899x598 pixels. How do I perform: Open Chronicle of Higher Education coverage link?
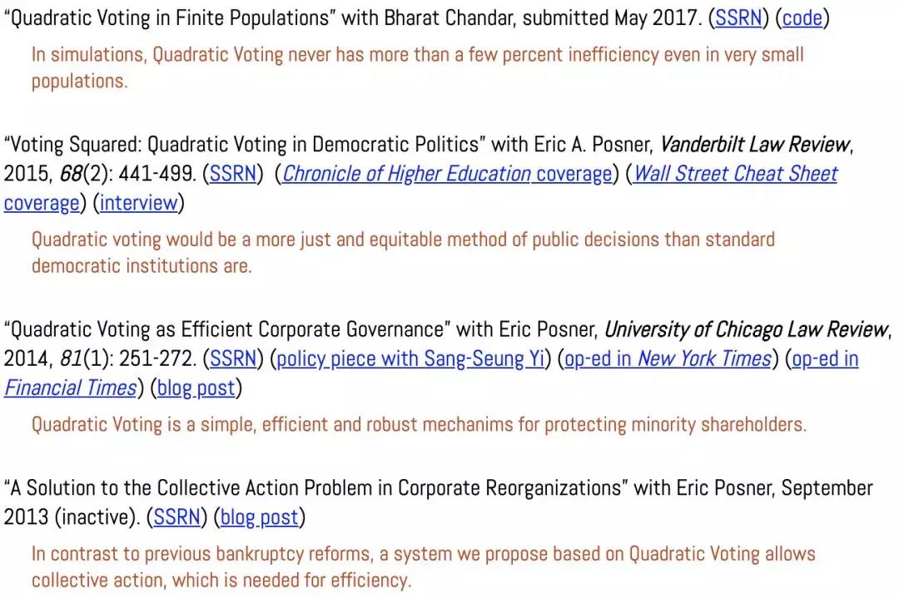pyautogui.click(x=447, y=173)
